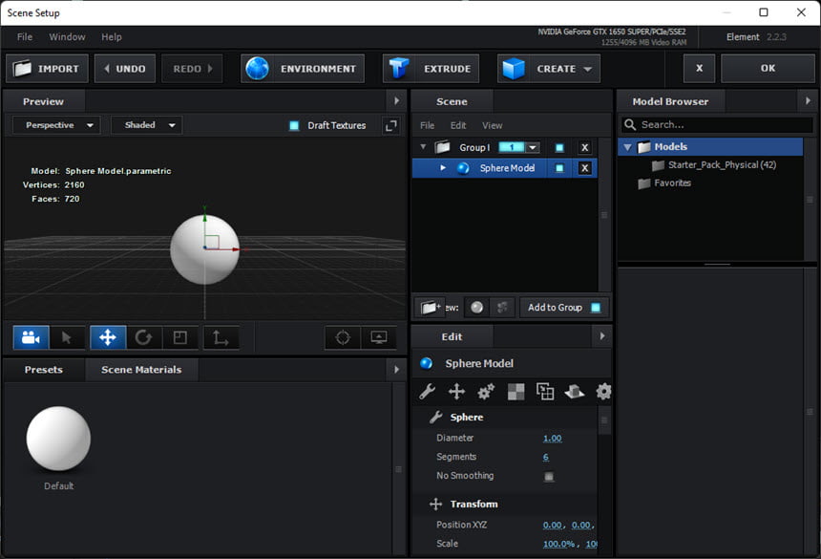821x559 pixels.
Task: Open the Scene panel Edit menu
Action: (x=458, y=125)
